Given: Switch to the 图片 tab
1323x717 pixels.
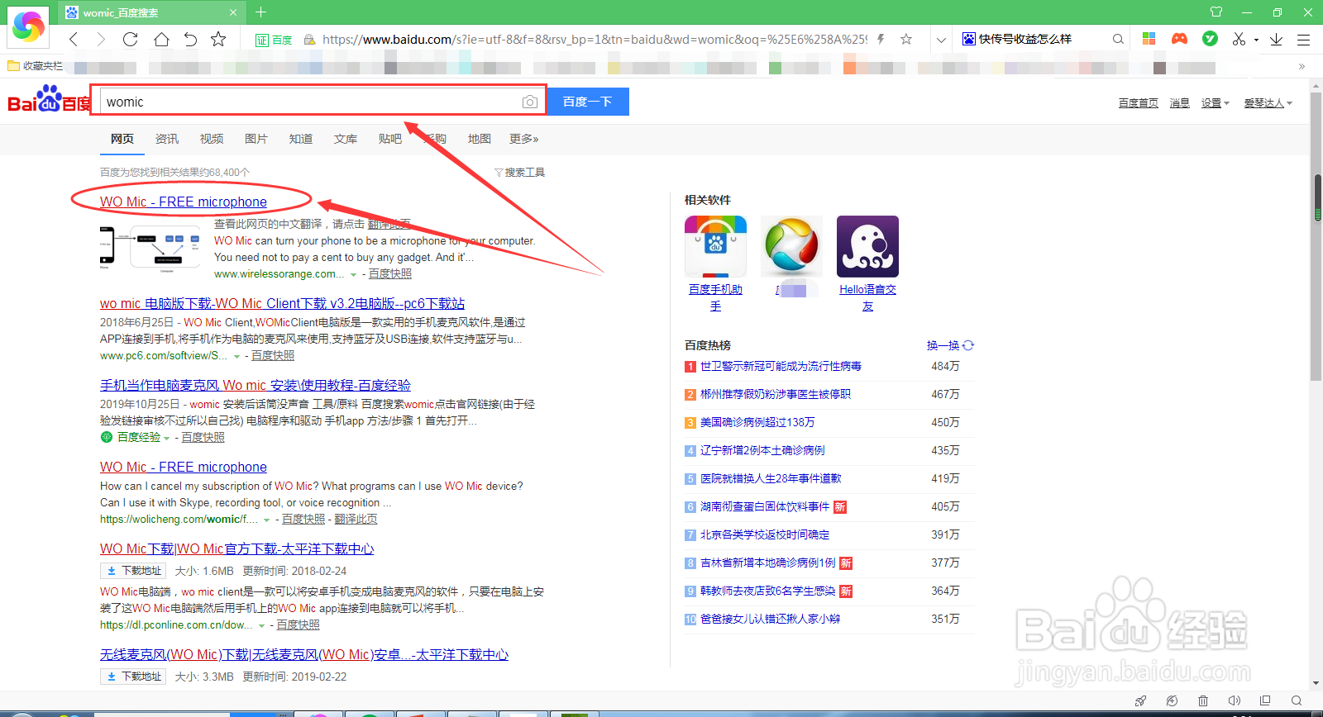Looking at the screenshot, I should 256,139.
